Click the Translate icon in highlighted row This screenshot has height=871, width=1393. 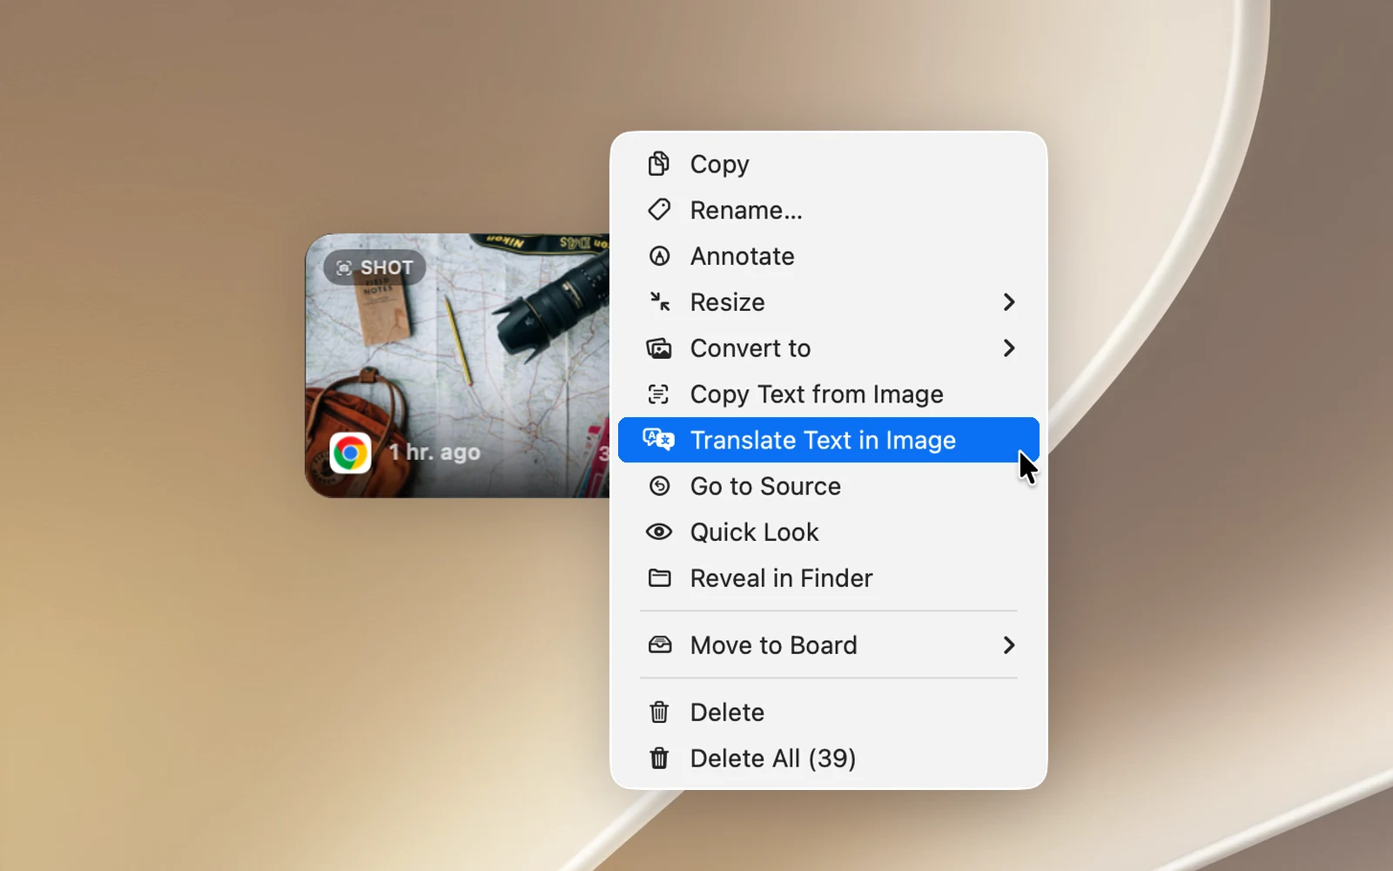click(659, 439)
